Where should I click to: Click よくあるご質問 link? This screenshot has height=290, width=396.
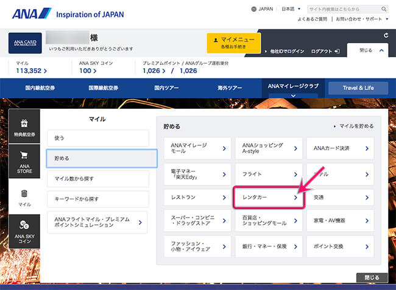pos(312,19)
